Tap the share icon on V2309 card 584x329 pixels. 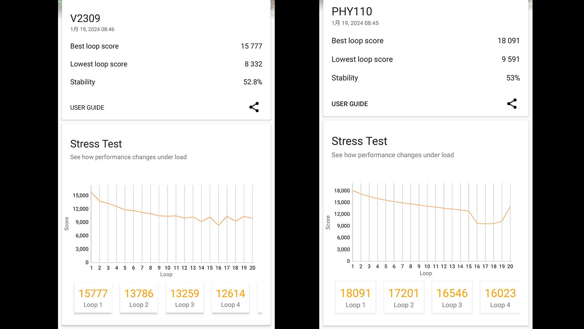[x=254, y=107]
